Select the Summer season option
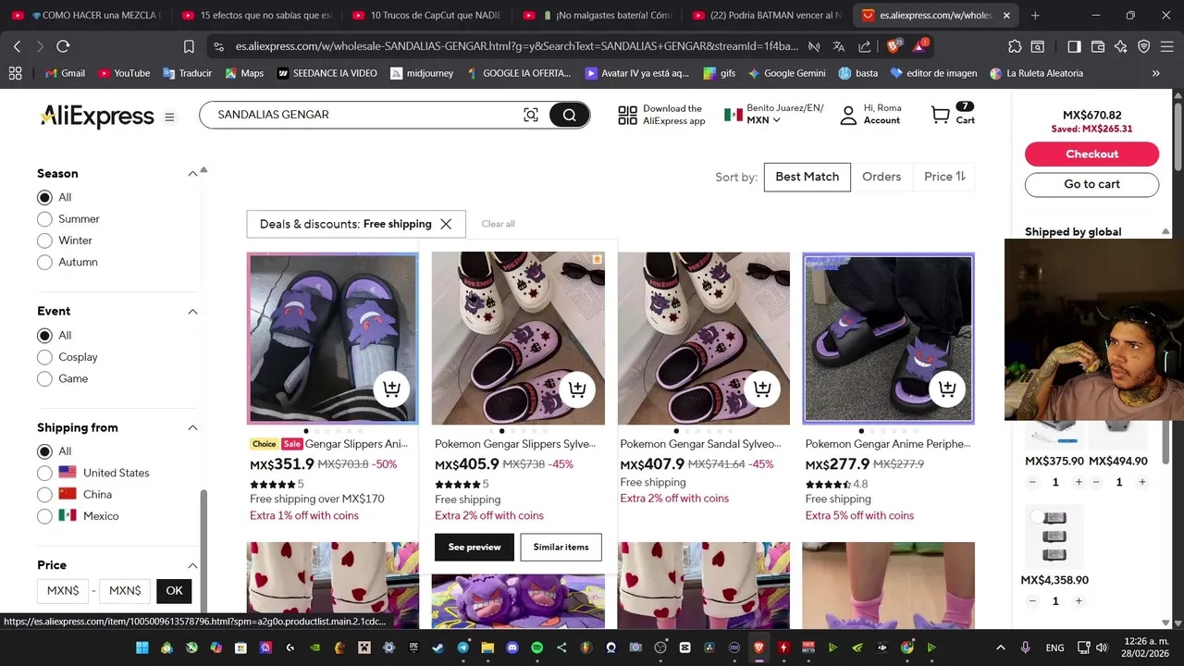Image resolution: width=1184 pixels, height=666 pixels. tap(44, 219)
